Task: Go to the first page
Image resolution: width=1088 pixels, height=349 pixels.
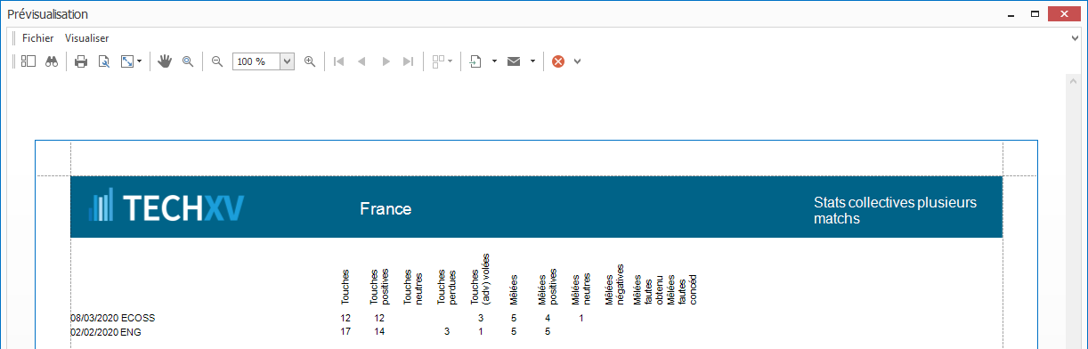Action: tap(338, 61)
